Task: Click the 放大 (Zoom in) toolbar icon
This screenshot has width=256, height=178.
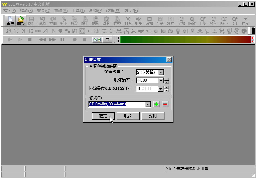Action: point(213,21)
